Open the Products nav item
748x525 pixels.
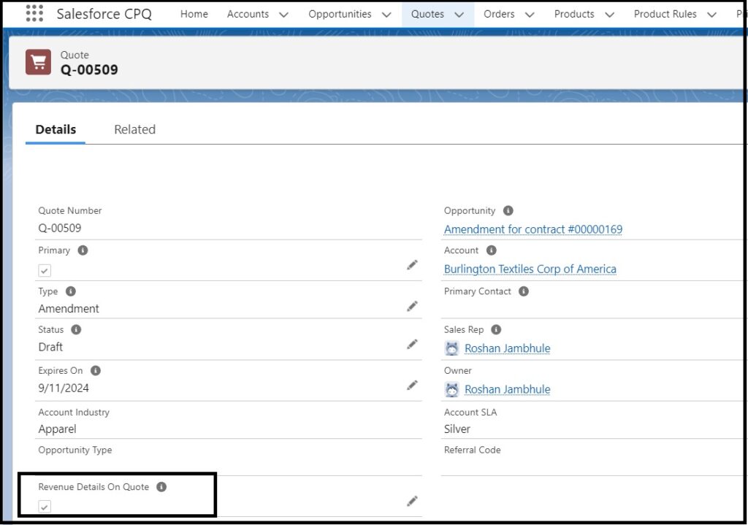coord(574,15)
